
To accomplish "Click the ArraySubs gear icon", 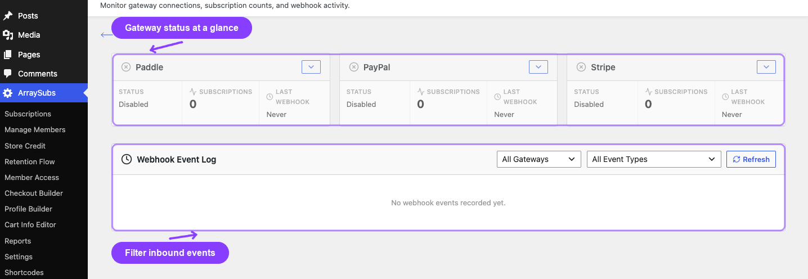I will point(8,93).
